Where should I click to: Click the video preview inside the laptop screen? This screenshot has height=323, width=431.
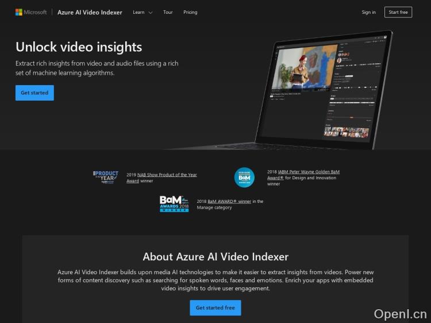[x=303, y=68]
